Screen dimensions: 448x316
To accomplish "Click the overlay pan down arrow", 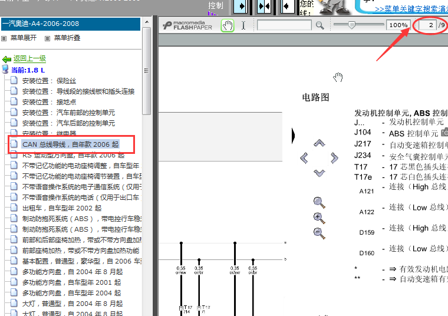I will tap(319, 173).
